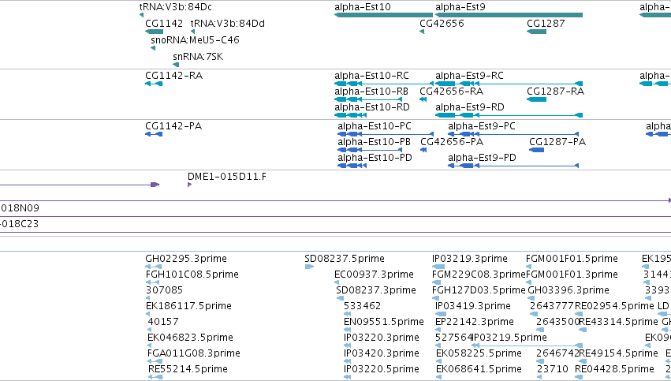Screen dimensions: 671x381
Task: Click the RE49154.5prime label
Action: coord(618,353)
